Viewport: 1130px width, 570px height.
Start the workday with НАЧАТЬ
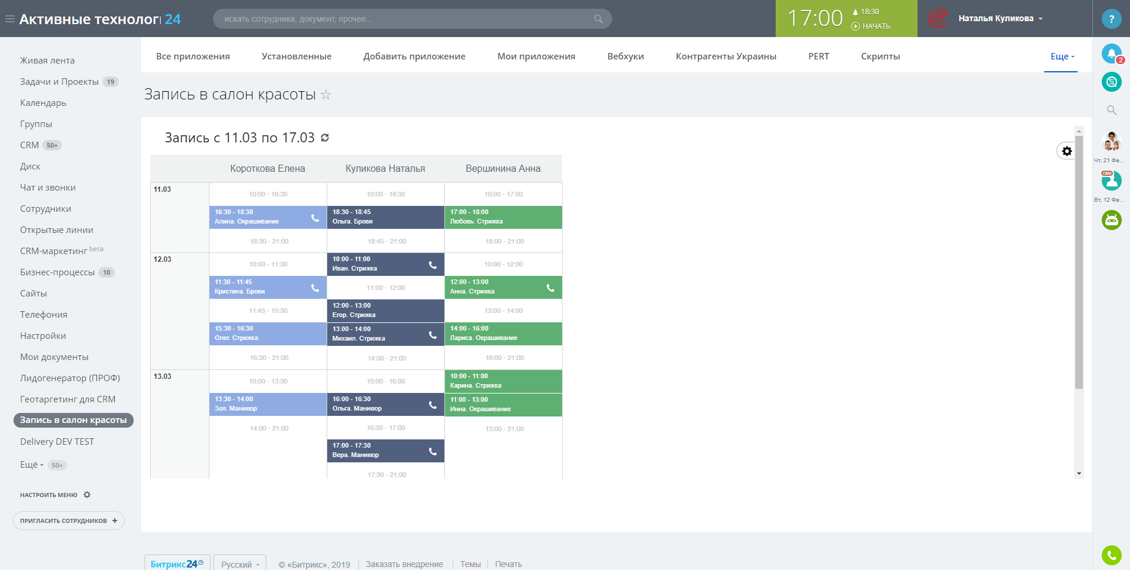pyautogui.click(x=871, y=26)
